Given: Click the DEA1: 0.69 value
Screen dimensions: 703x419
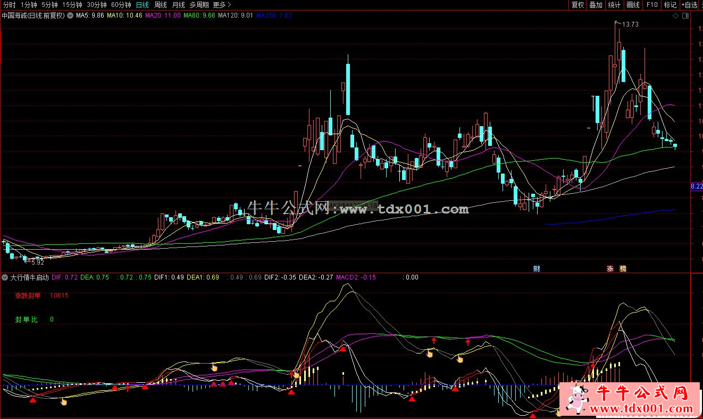Looking at the screenshot, I should point(203,277).
